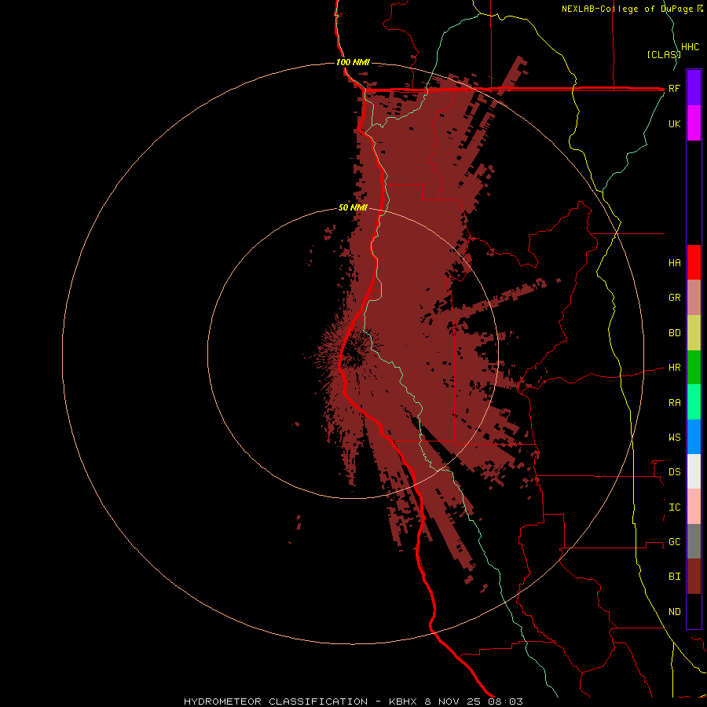Image resolution: width=707 pixels, height=707 pixels.
Task: Click the RA legend label
Action: point(674,403)
